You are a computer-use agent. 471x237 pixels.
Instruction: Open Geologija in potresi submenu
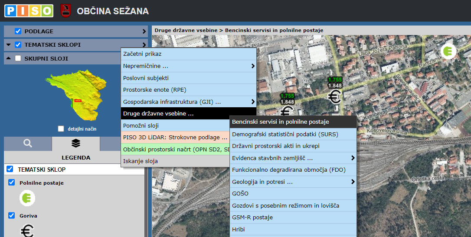(293, 182)
